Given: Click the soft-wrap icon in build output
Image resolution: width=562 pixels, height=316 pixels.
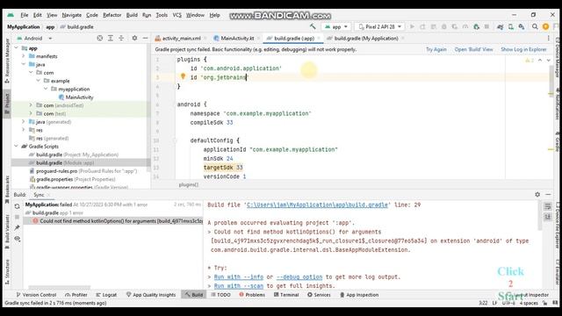Looking at the screenshot, I should 547,206.
